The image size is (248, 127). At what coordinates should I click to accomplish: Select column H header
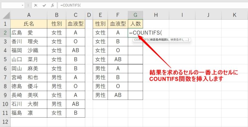pyautogui.click(x=156, y=15)
